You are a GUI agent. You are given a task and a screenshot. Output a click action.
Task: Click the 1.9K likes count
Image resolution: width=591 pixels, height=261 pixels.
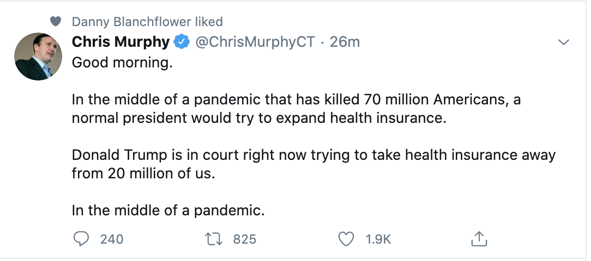point(378,239)
